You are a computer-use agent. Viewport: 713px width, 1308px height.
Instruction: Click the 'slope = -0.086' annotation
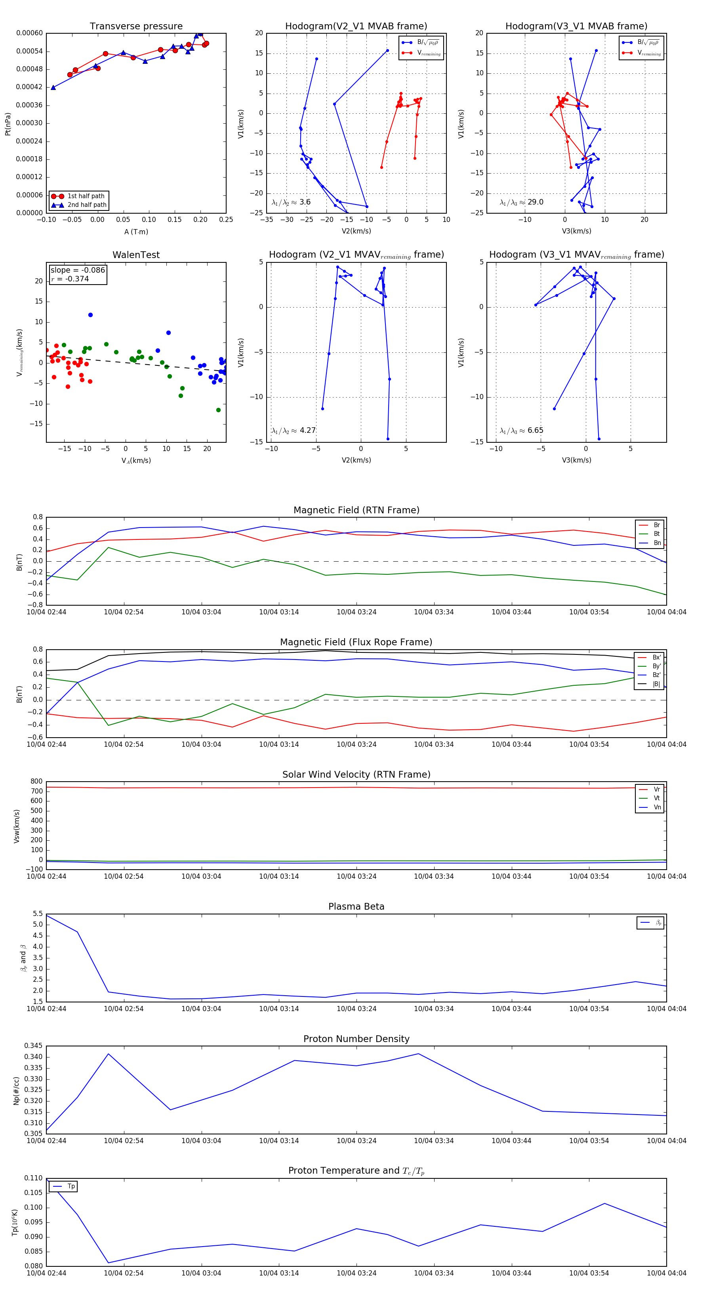(x=78, y=270)
